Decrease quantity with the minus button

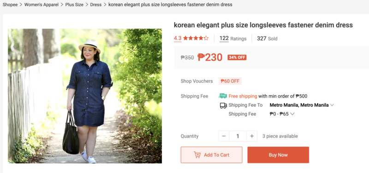[224, 136]
